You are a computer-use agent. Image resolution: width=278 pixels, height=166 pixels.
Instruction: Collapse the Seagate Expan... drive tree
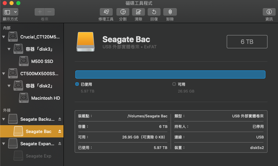coord(3,144)
